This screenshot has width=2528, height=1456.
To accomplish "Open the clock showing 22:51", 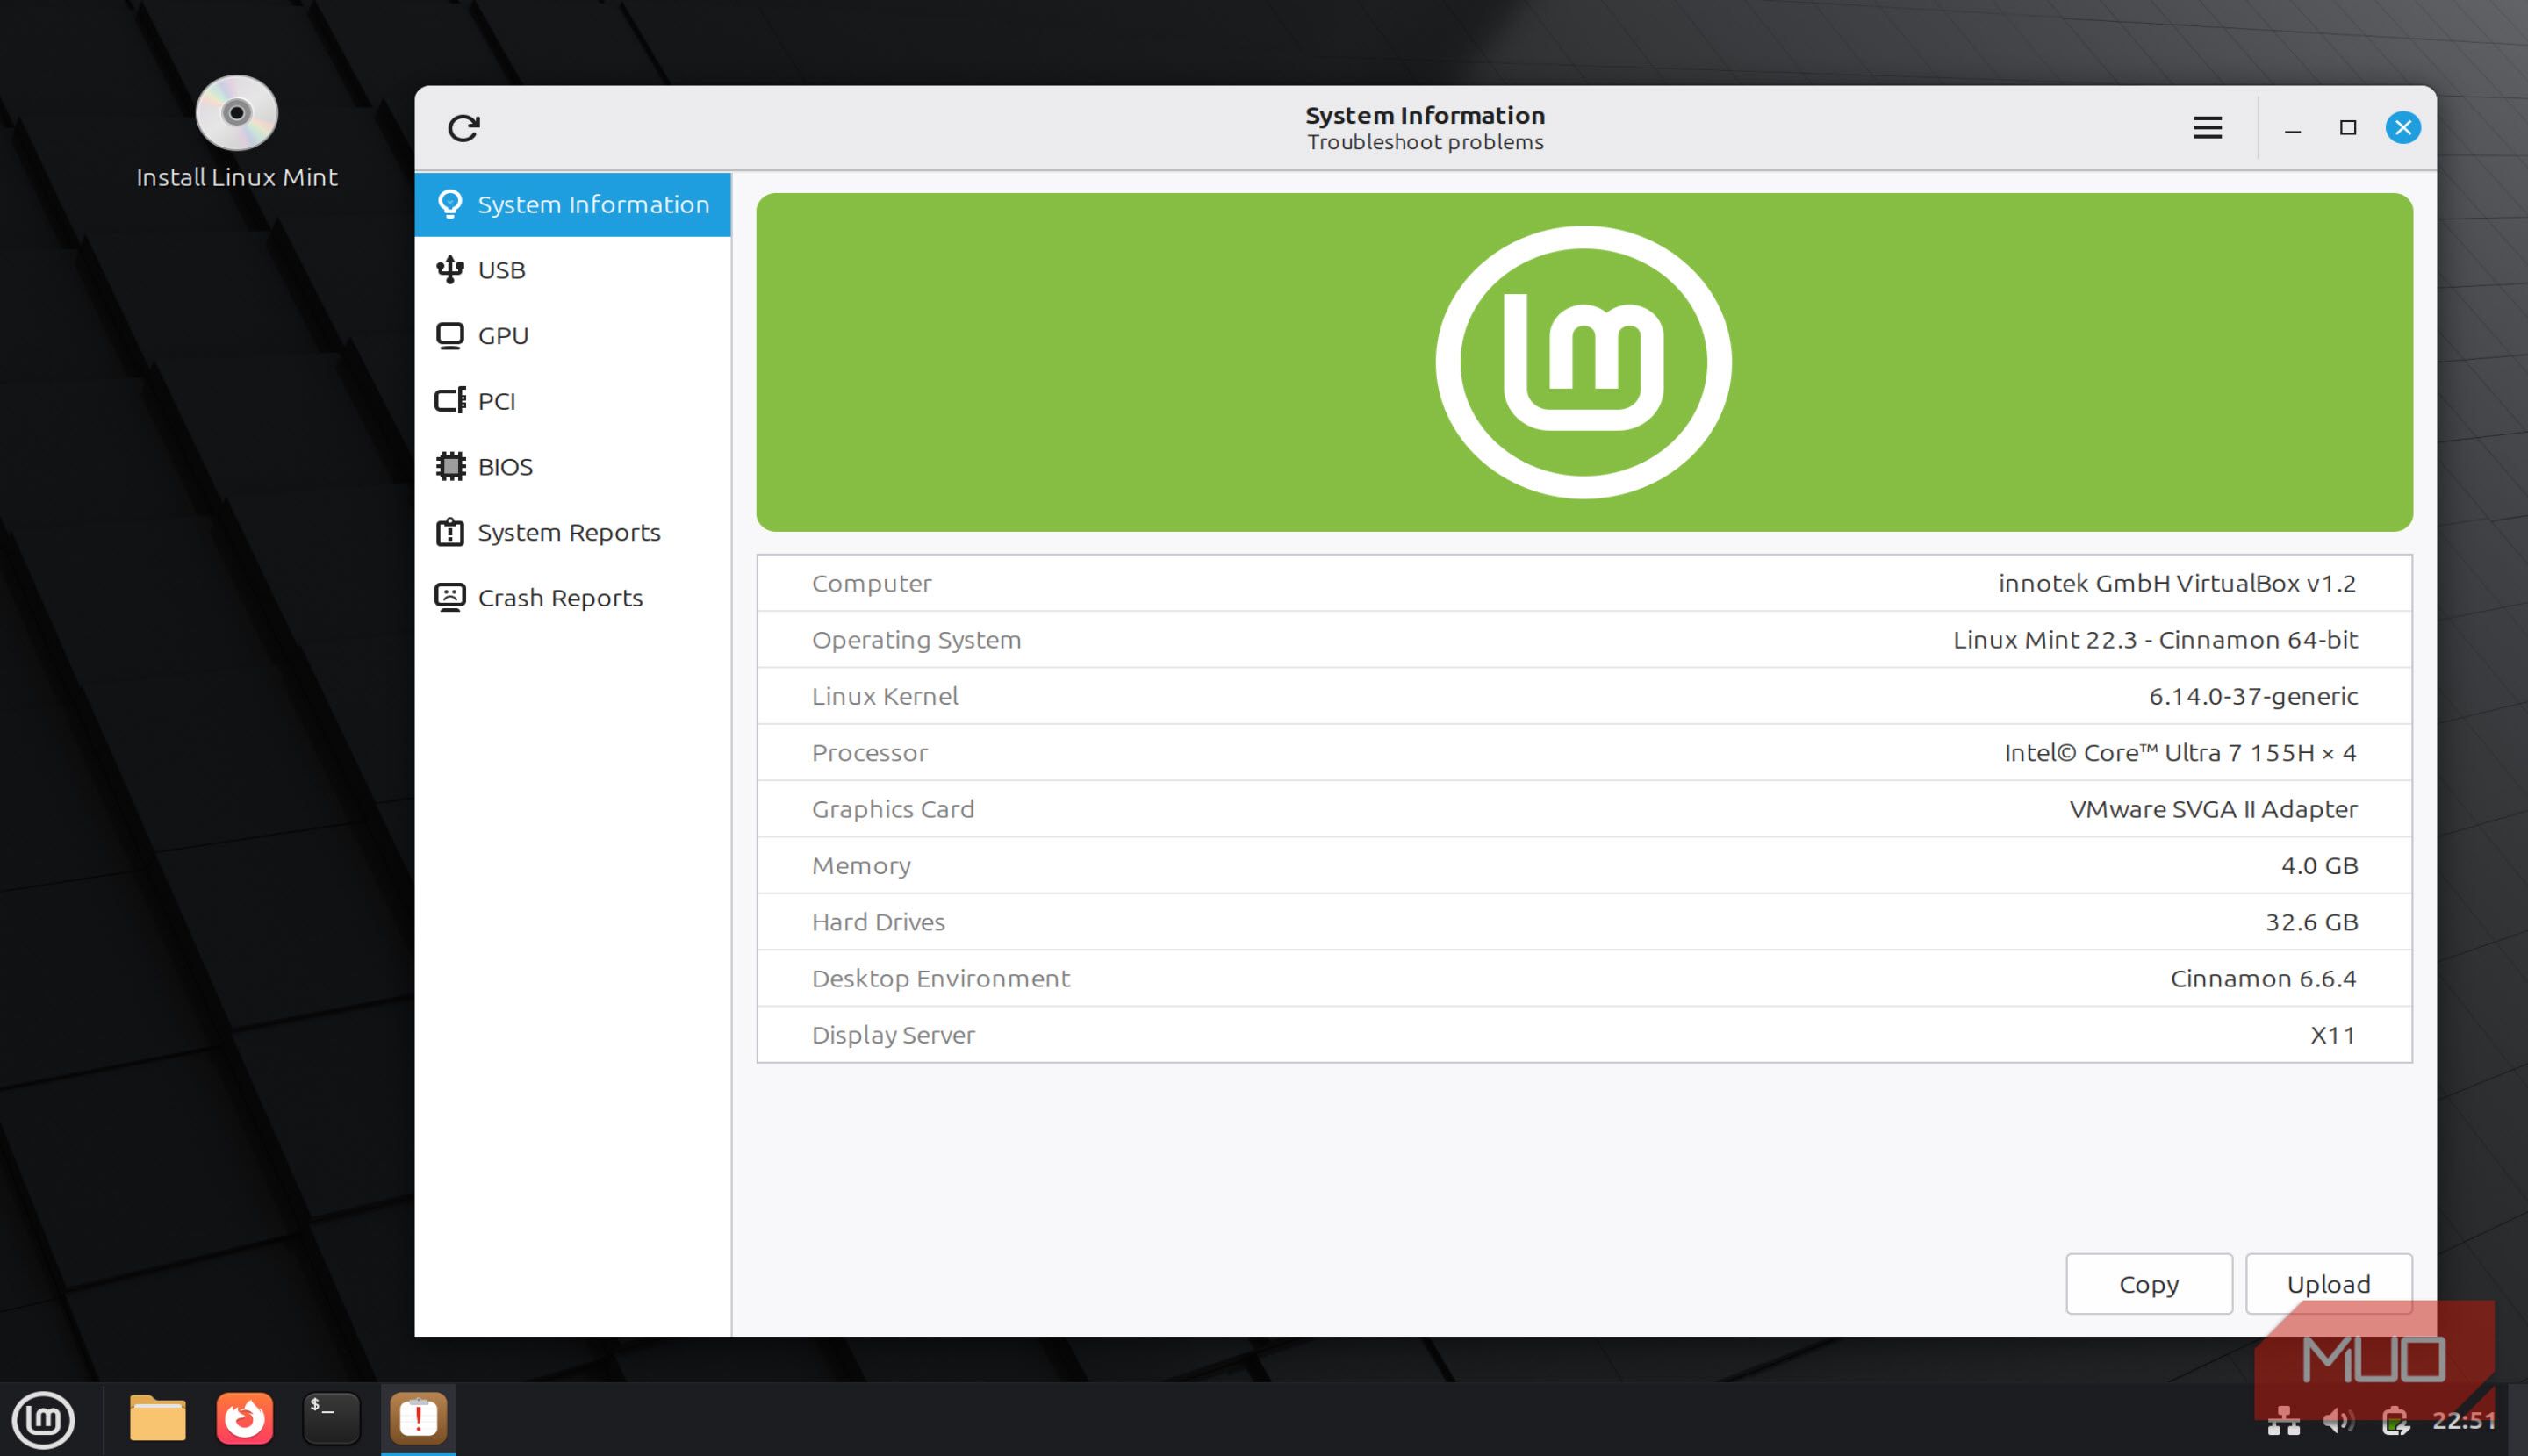I will pyautogui.click(x=2465, y=1421).
